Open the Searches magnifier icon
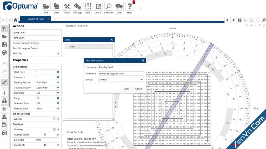Screen dimensions: 266x149 pos(109,6)
